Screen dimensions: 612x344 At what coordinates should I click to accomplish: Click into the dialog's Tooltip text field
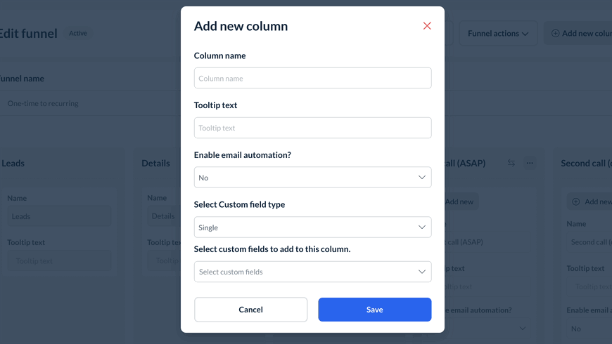click(312, 128)
